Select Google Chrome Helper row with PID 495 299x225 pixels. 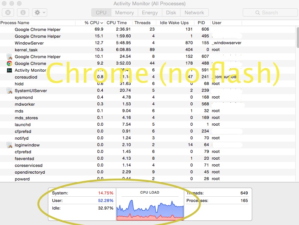click(x=148, y=36)
